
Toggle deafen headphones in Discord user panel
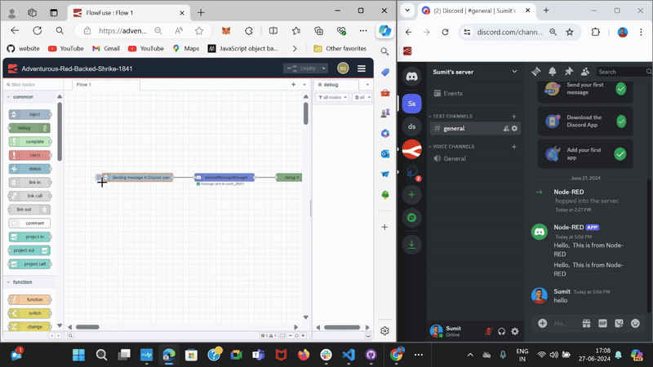click(x=502, y=331)
